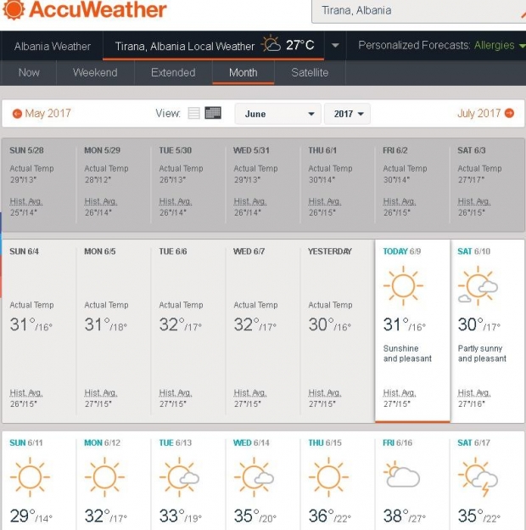Screen dimensions: 526x530
Task: Open the Extended forecast tab
Action: click(x=173, y=72)
